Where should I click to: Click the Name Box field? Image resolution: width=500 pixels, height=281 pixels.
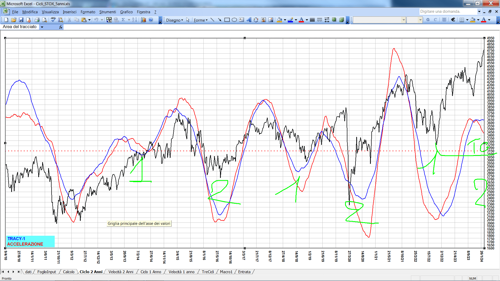[20, 27]
